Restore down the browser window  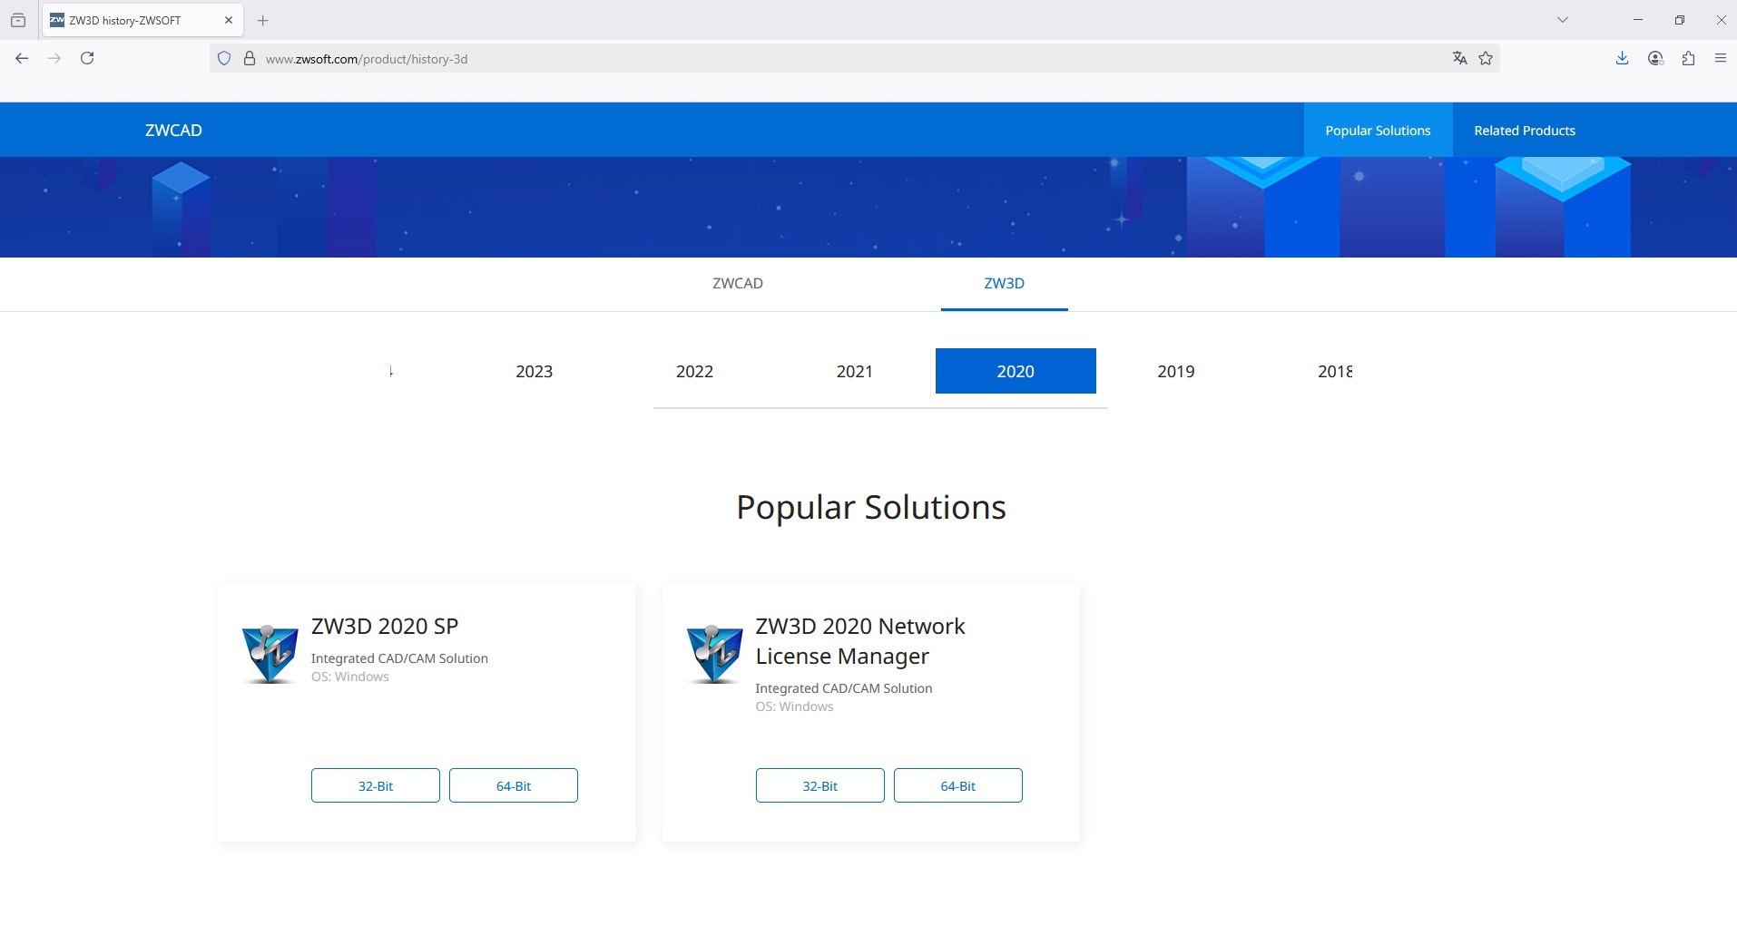point(1680,20)
